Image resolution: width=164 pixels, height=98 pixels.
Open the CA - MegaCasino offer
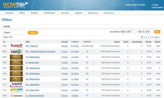coord(33,57)
